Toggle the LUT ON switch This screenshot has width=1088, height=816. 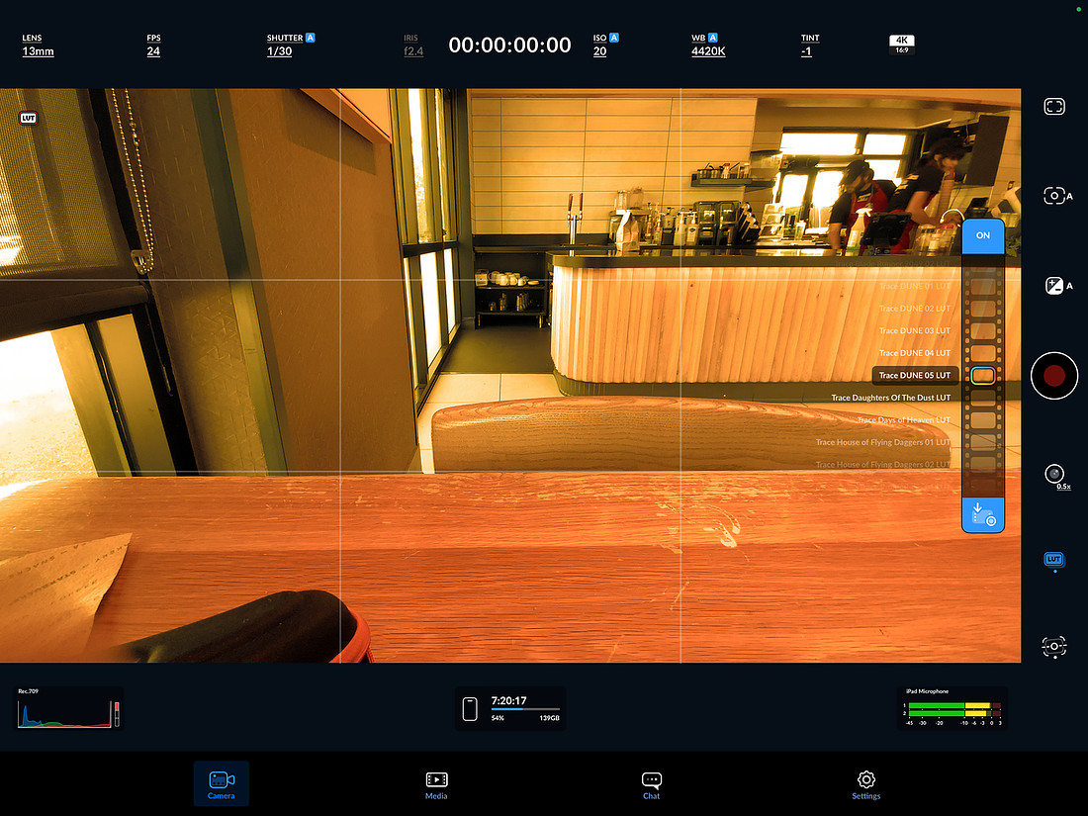point(982,235)
